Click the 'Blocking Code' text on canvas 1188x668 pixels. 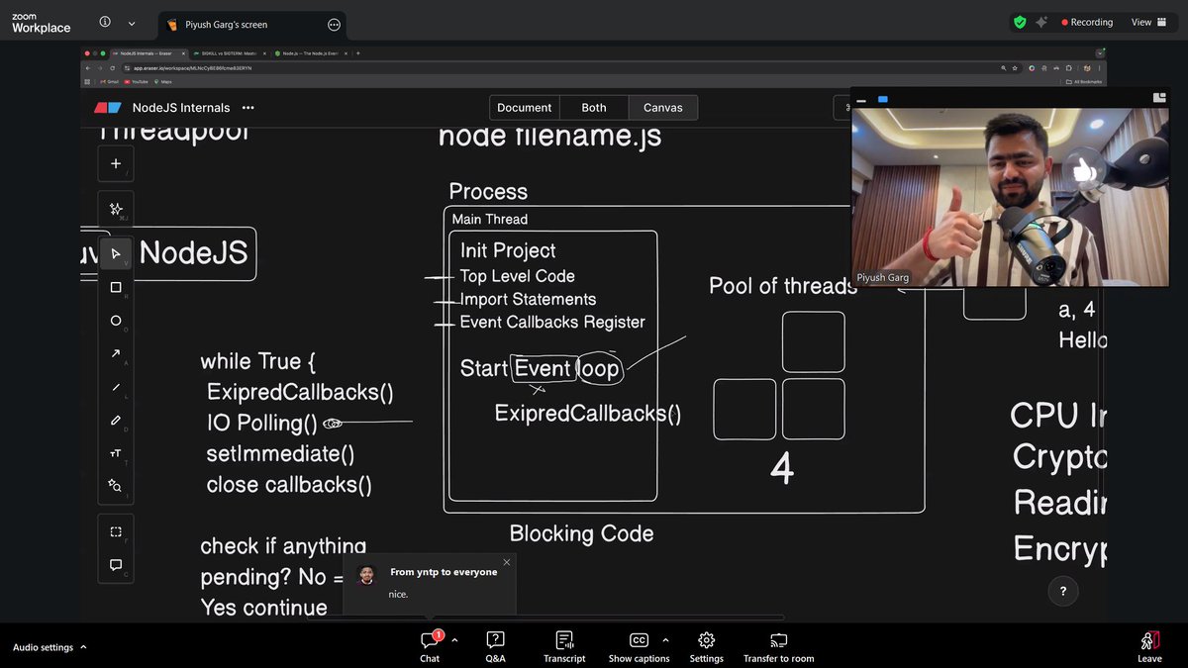581,533
